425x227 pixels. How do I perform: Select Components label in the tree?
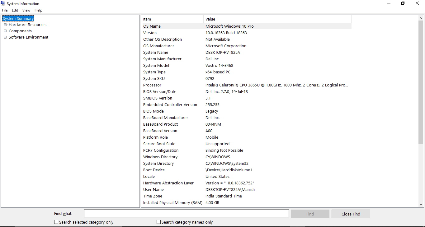point(20,31)
